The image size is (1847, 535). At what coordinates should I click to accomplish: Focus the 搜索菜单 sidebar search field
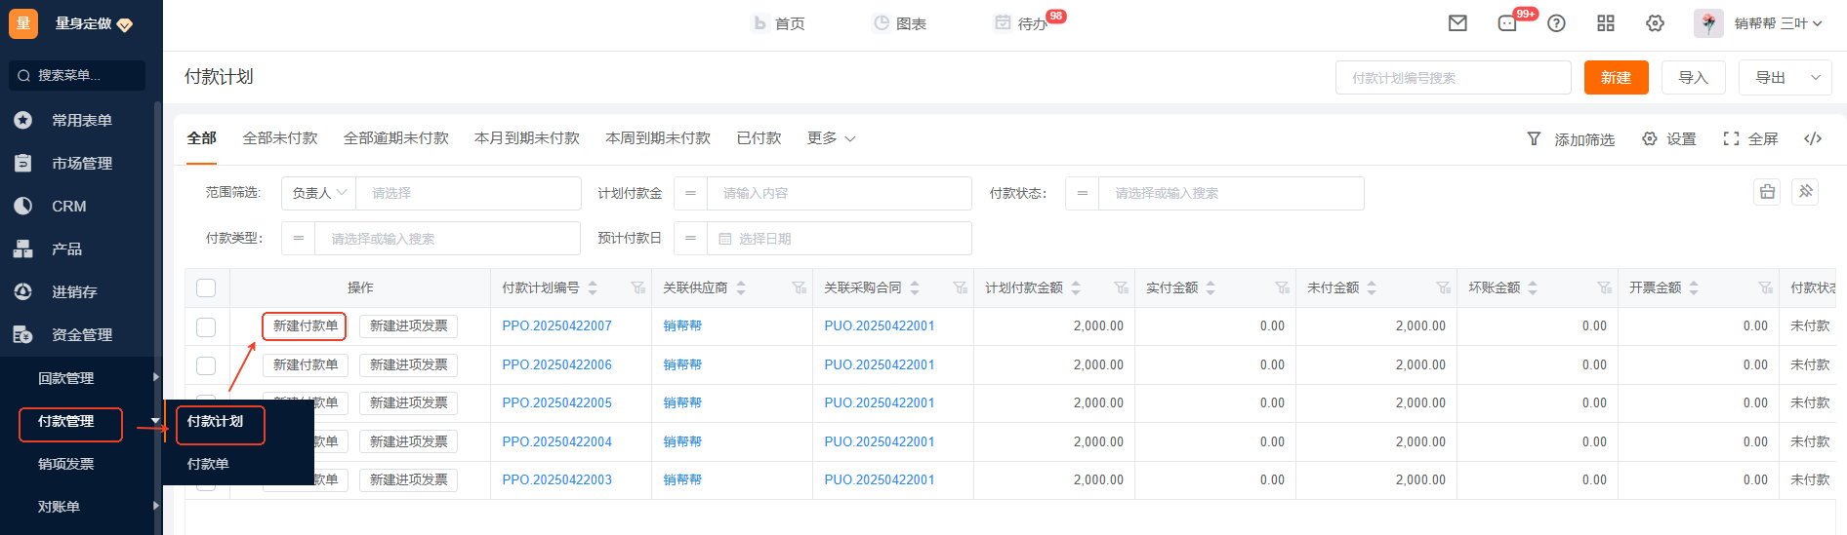pyautogui.click(x=77, y=75)
